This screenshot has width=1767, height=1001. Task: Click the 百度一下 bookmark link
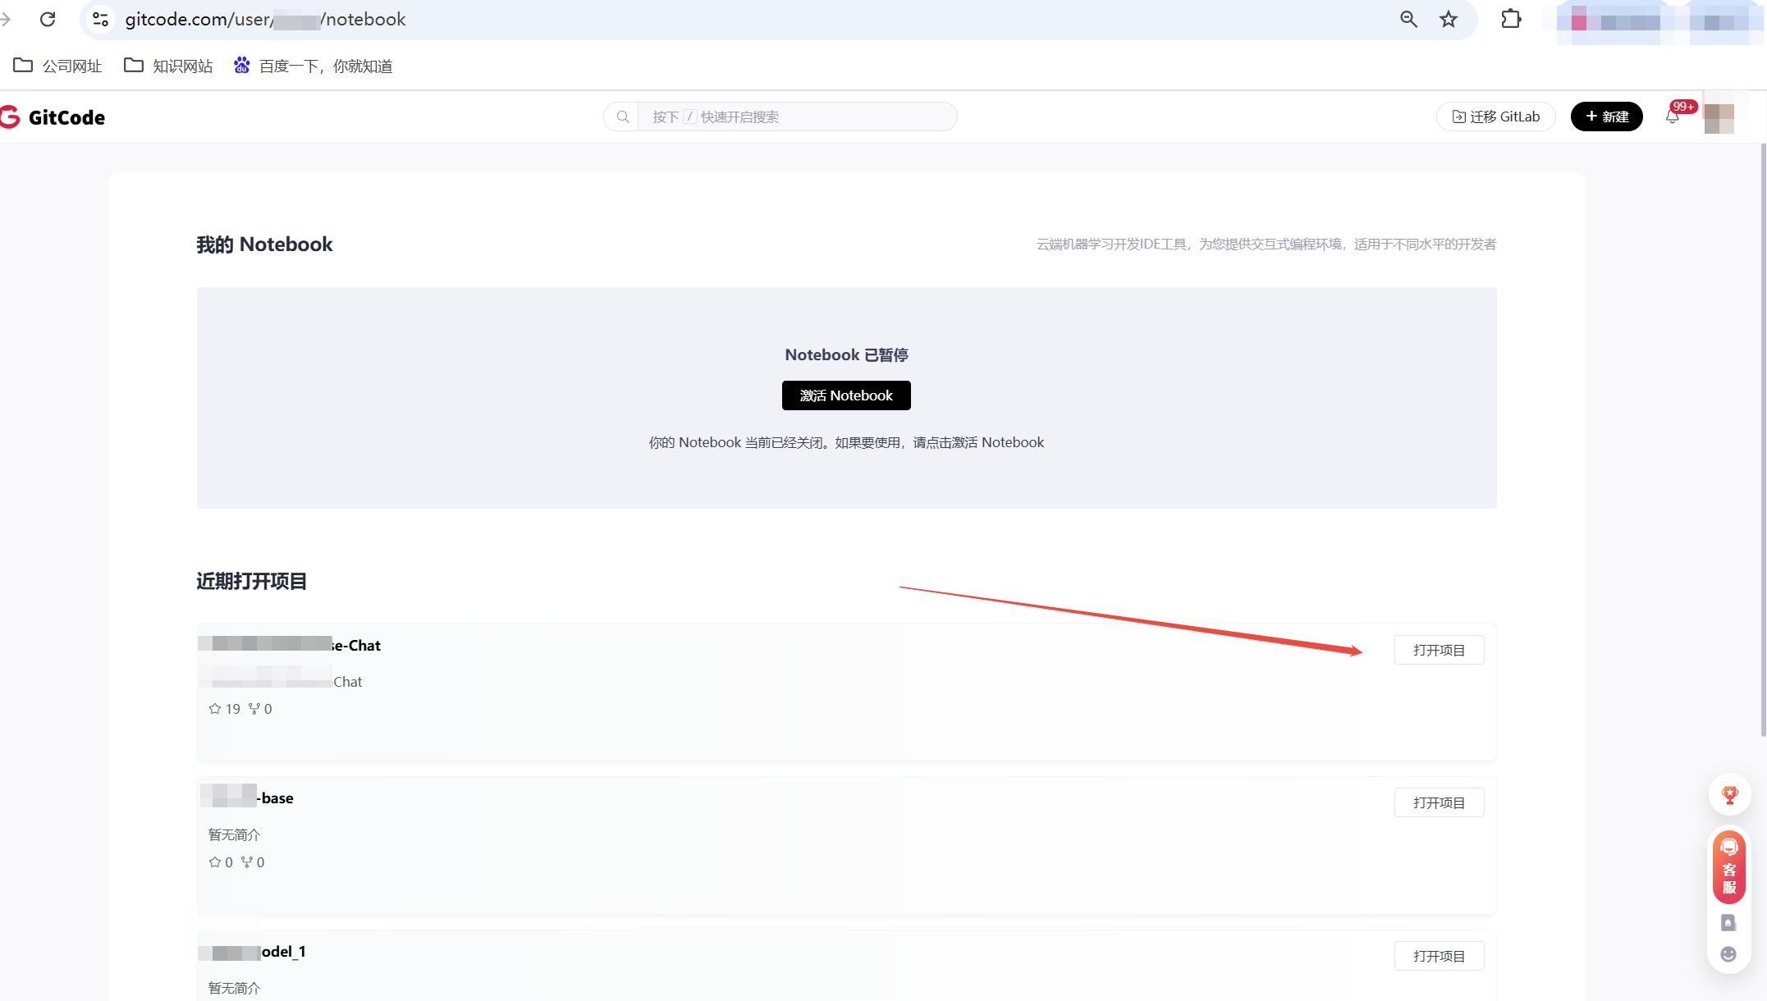314,66
